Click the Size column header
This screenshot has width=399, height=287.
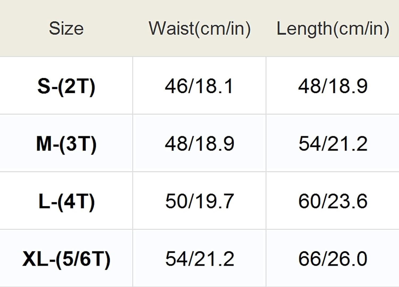pos(66,28)
